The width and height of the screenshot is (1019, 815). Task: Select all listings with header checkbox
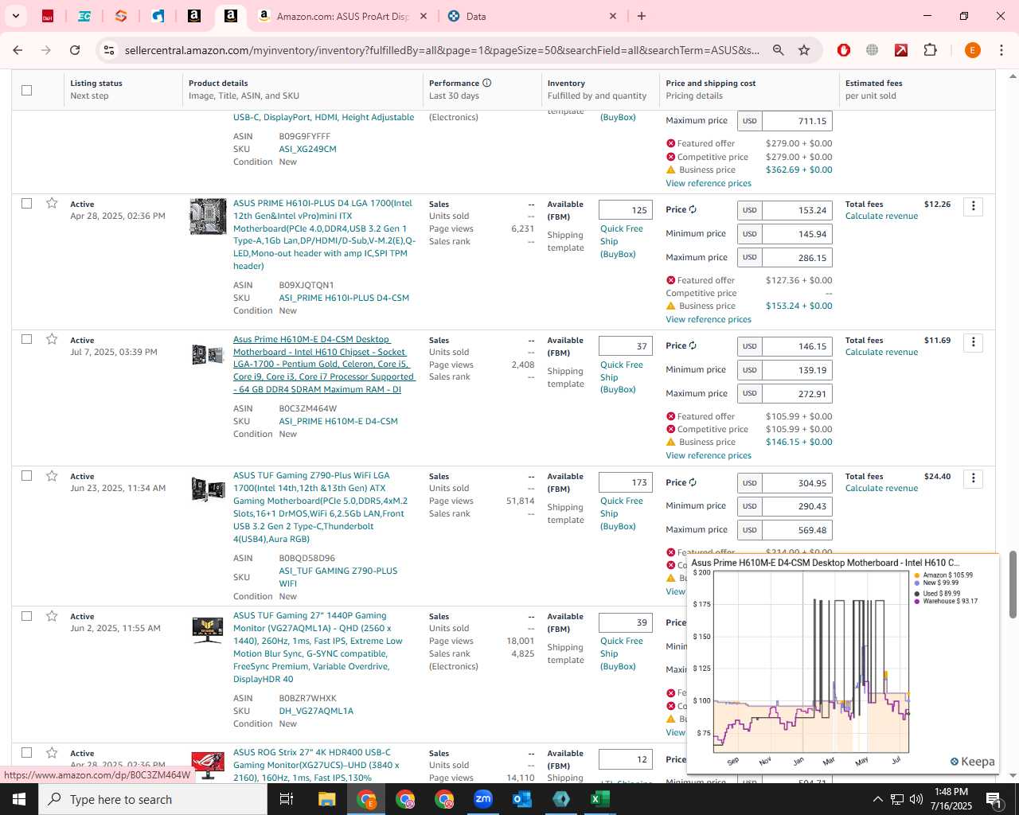point(26,90)
